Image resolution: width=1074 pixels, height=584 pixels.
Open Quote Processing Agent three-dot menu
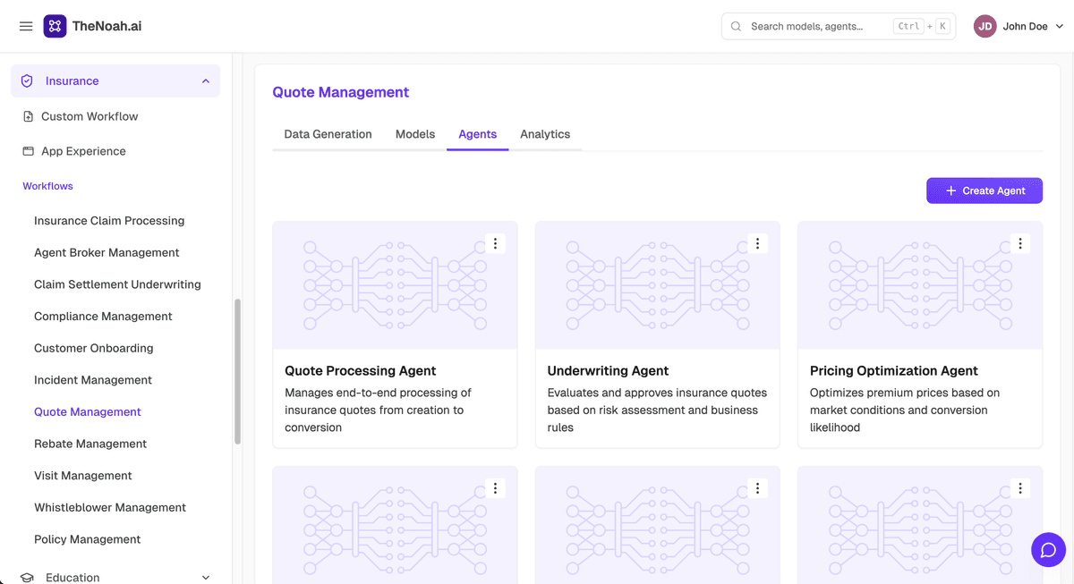495,243
